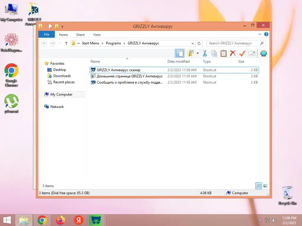Switch to large icons view button
This screenshot has height=226, width=302.
coord(265,186)
